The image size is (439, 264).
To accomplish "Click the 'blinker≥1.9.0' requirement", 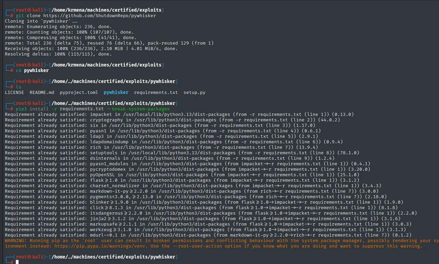I will click(x=109, y=202).
